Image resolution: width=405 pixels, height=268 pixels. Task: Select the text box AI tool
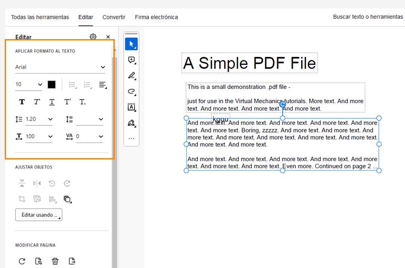pos(131,107)
